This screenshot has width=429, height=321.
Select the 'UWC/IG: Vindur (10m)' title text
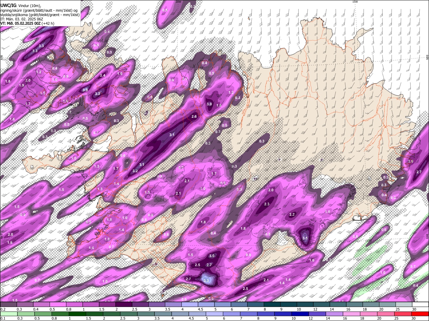21,5
